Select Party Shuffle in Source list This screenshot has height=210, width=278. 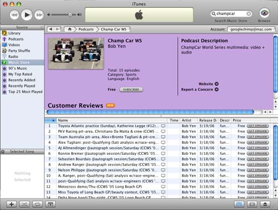[22, 51]
